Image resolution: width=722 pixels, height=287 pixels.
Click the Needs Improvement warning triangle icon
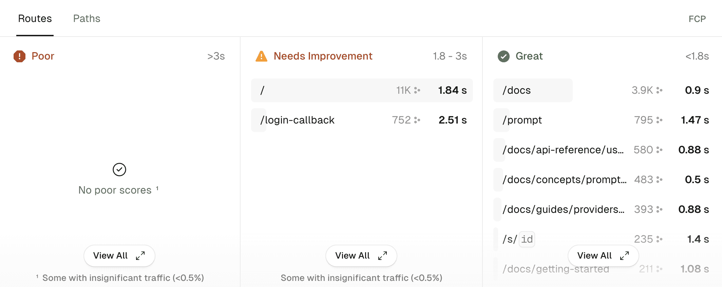pyautogui.click(x=261, y=56)
